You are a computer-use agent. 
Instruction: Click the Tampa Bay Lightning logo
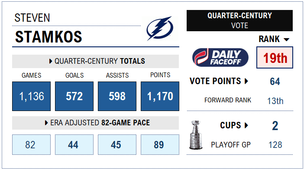click(160, 29)
